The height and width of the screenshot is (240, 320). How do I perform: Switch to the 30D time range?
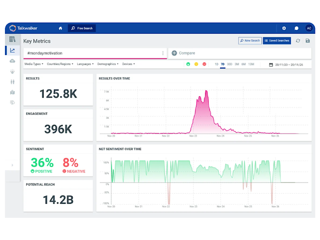[x=230, y=64]
